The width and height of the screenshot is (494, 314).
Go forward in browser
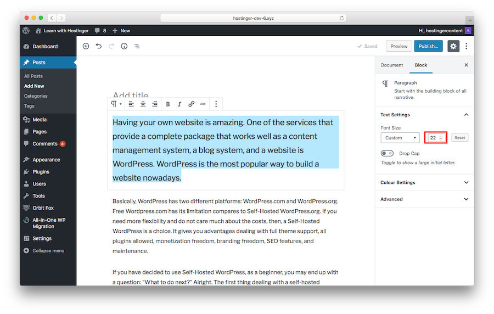point(61,18)
